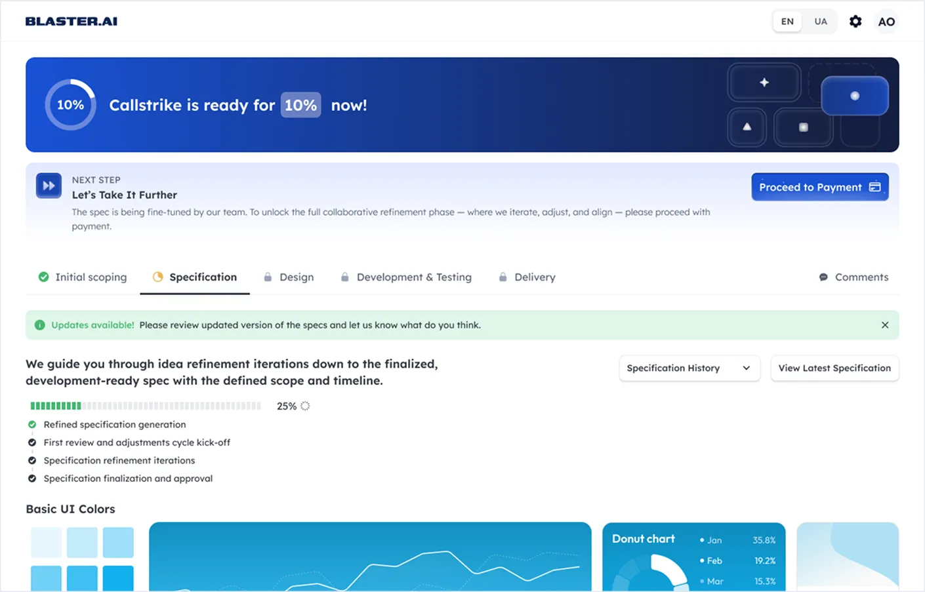
Task: Click View Latest Specification button
Action: tap(834, 368)
